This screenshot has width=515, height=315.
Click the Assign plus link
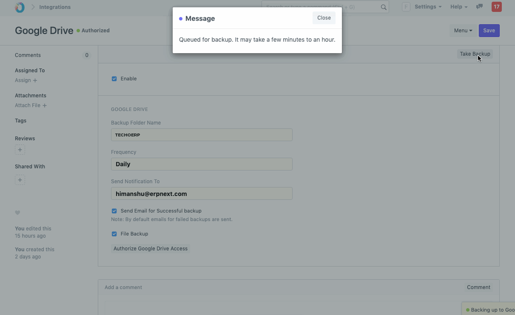[26, 80]
